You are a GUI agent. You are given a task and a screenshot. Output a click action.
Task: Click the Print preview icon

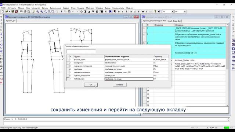click(x=29, y=11)
